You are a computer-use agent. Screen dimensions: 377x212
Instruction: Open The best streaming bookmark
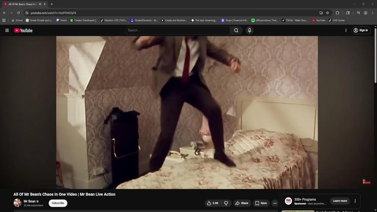[204, 20]
